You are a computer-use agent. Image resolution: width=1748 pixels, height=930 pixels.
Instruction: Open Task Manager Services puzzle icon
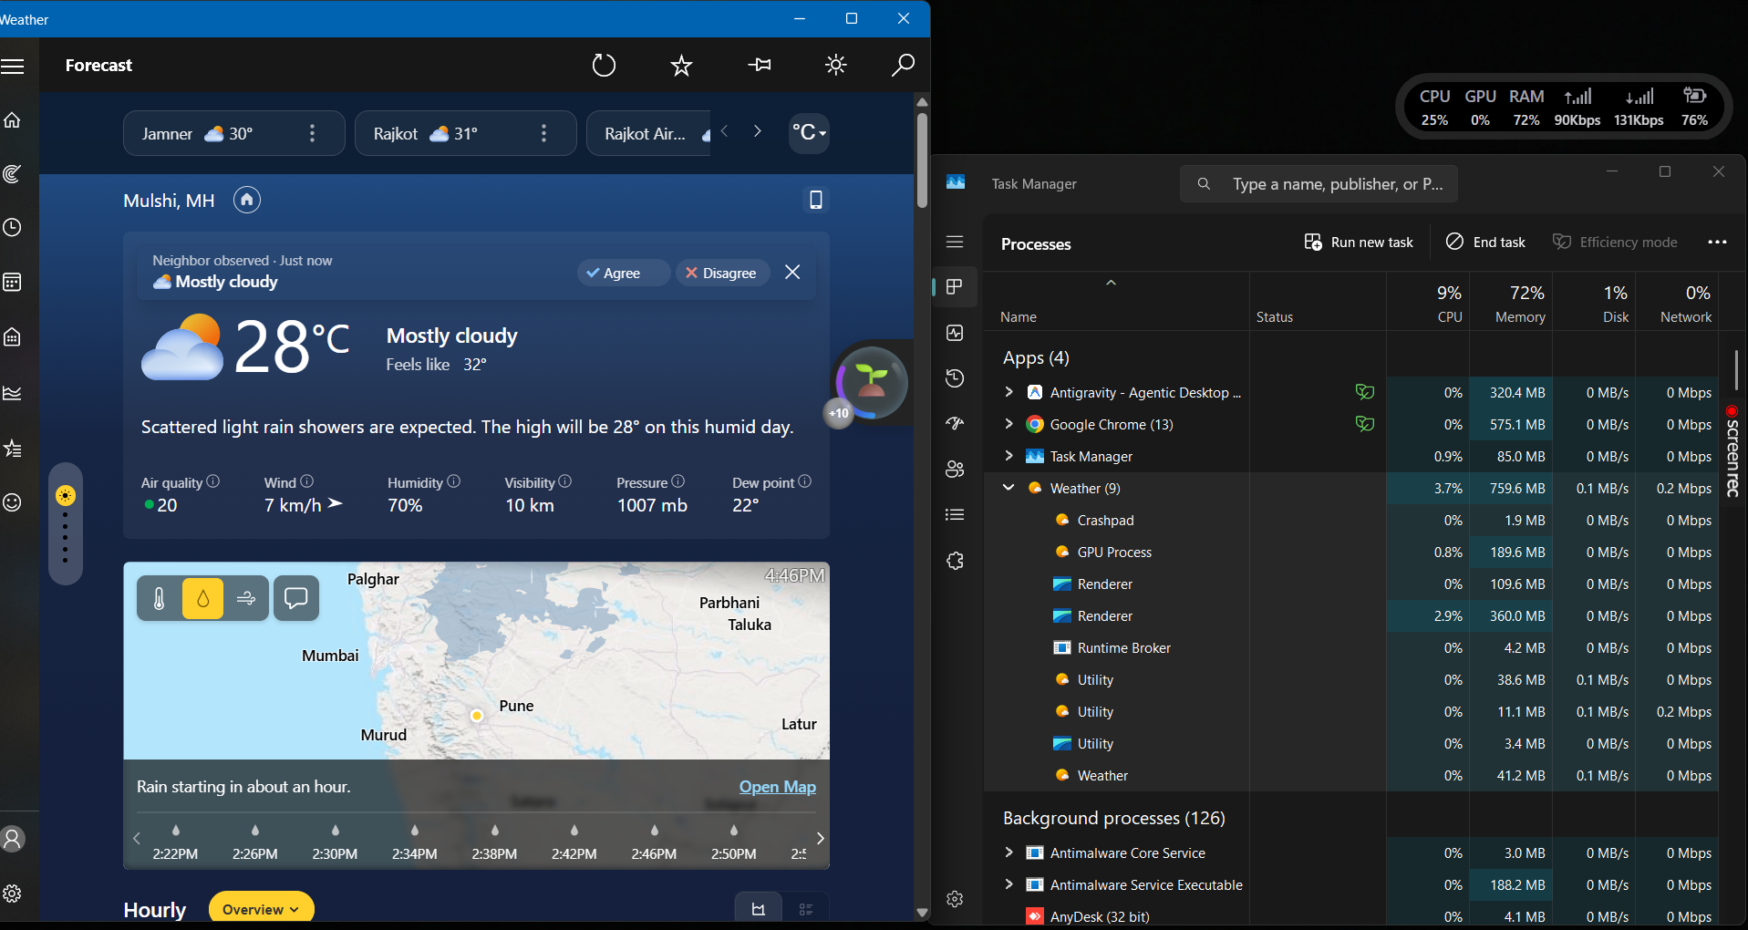(x=955, y=561)
